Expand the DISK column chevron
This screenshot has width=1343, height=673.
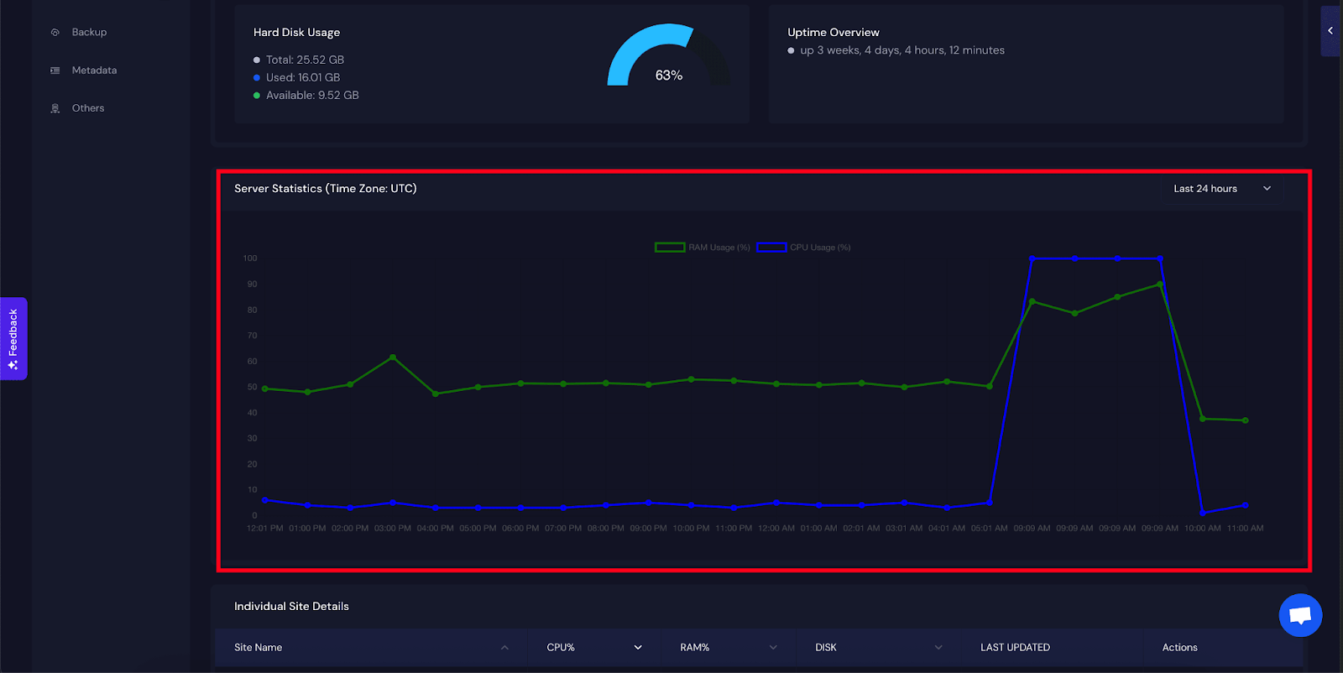pyautogui.click(x=938, y=648)
